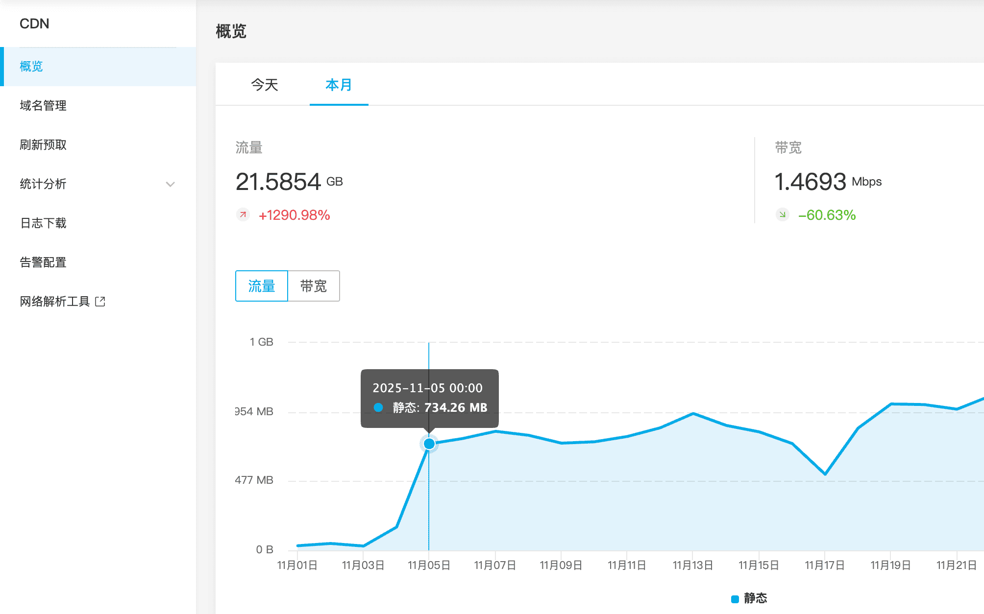Go to 域名管理 page

point(43,106)
